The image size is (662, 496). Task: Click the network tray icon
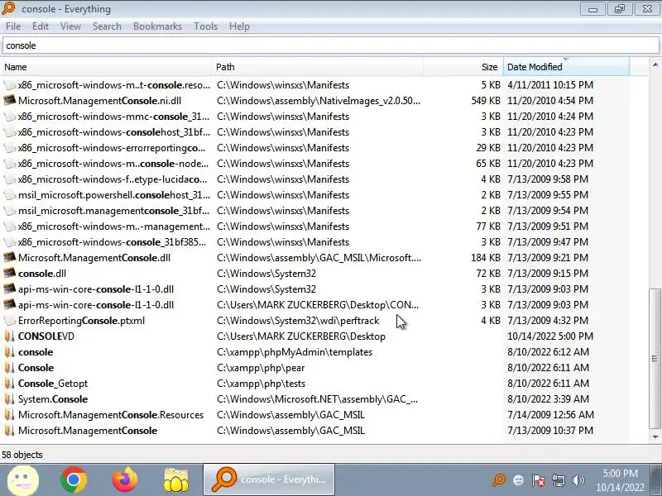558,480
